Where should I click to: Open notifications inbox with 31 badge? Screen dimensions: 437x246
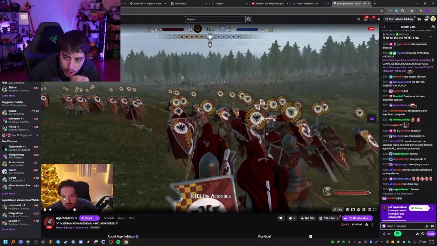pyautogui.click(x=365, y=19)
